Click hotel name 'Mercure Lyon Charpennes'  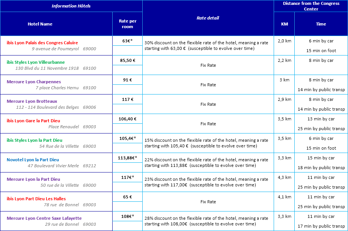point(34,82)
